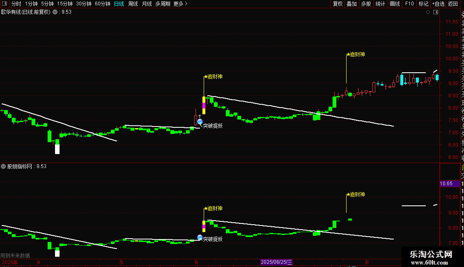The width and height of the screenshot is (464, 267).
Task: Click the 用到未来数据 warning text
Action: point(15,255)
